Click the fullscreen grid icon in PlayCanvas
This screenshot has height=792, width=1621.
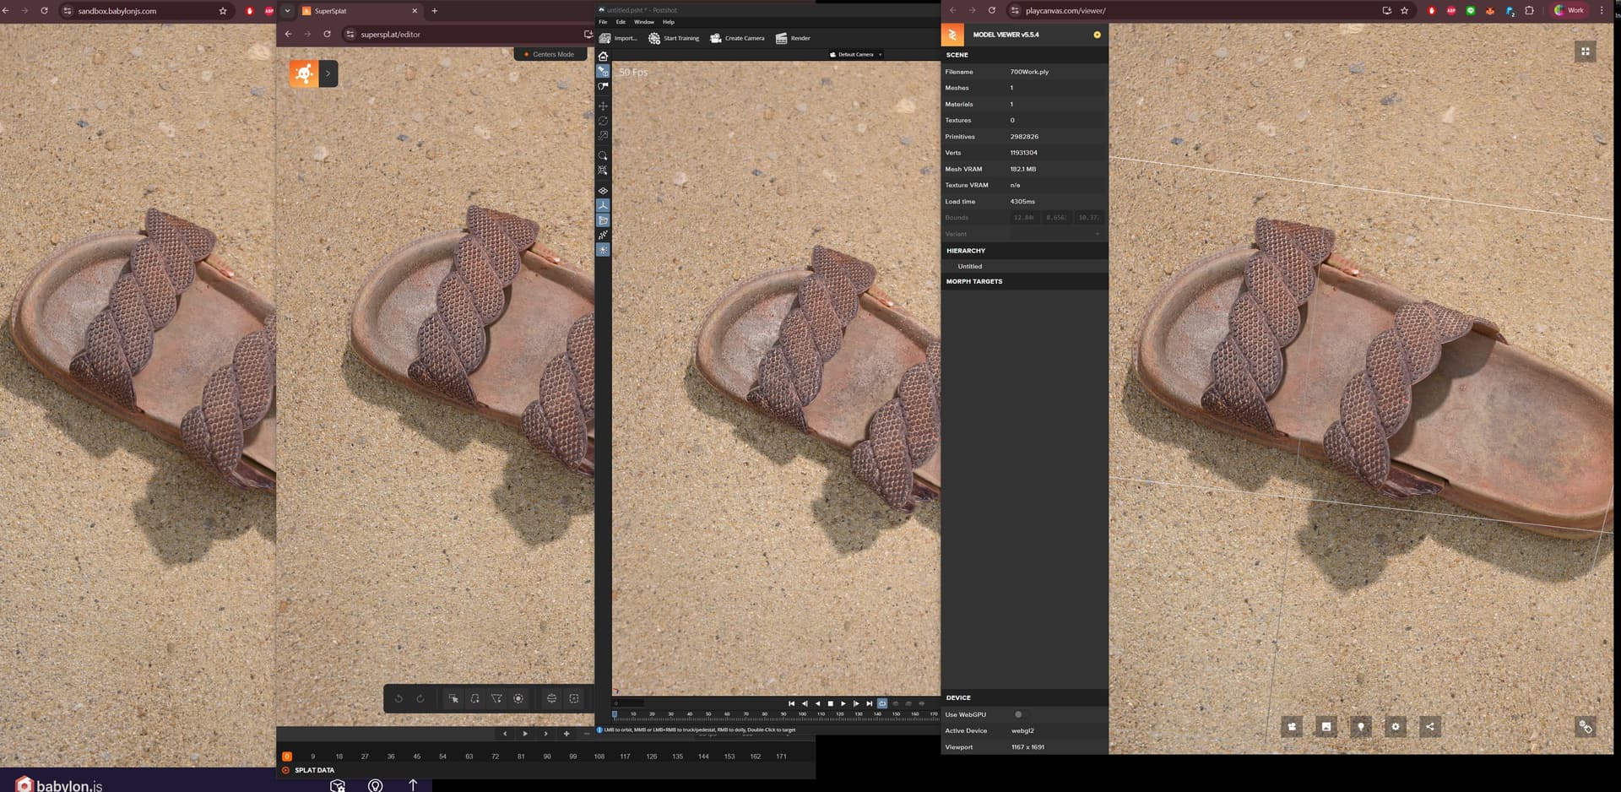click(1585, 52)
